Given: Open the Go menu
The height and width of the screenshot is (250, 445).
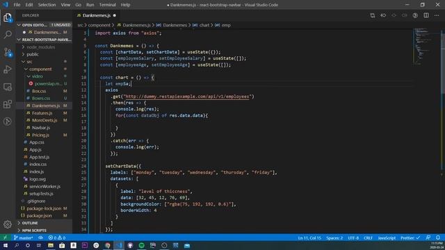Looking at the screenshot, I should point(79,5).
